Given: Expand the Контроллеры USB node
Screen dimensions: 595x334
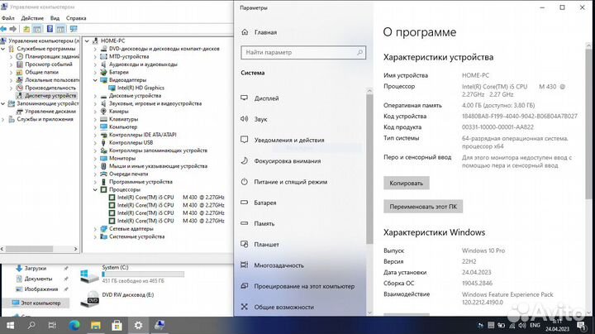Looking at the screenshot, I should point(95,143).
